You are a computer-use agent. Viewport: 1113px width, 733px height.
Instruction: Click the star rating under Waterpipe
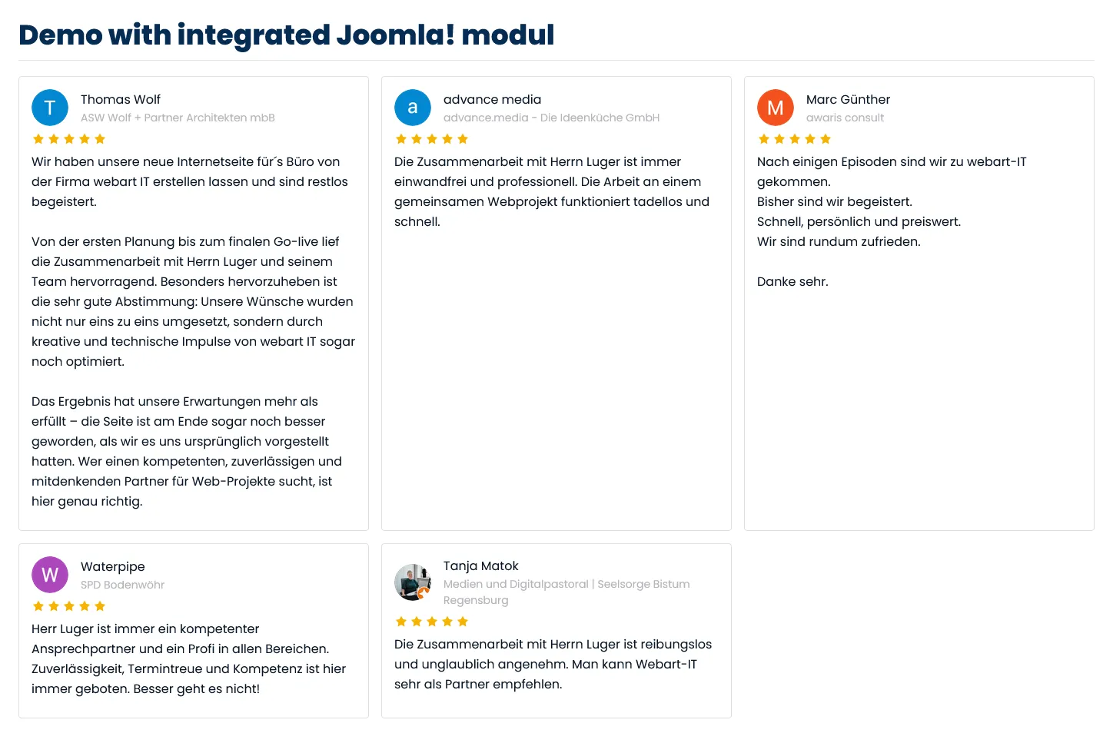[69, 606]
